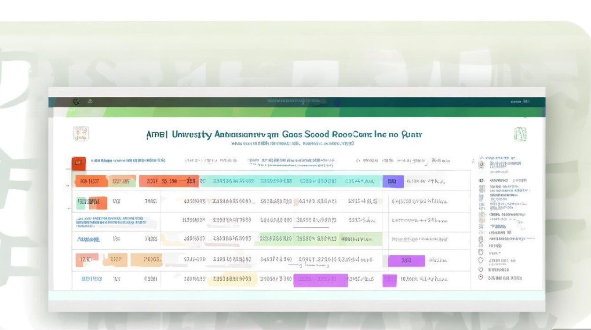Click the wide purple highlighted cell in last row
The image size is (591, 330).
[x=321, y=280]
